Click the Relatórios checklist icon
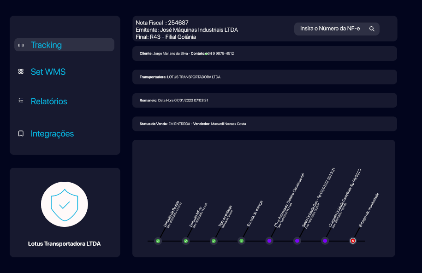The height and width of the screenshot is (273, 422). pos(21,101)
